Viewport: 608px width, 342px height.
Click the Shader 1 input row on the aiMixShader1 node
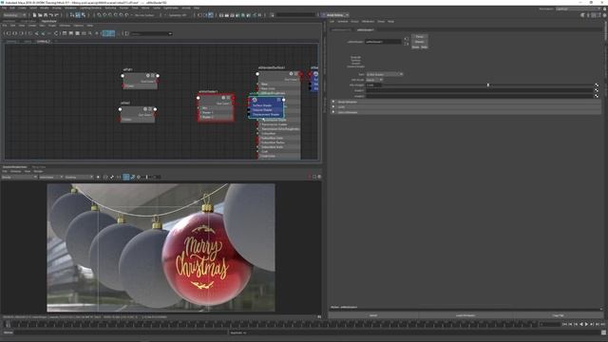(216, 112)
